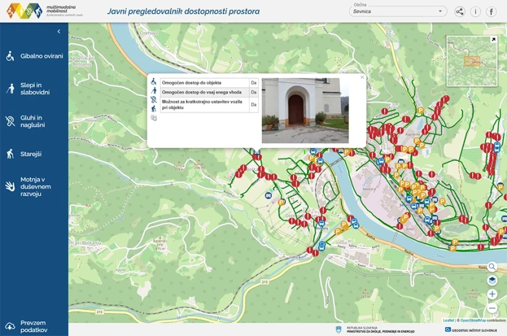Click the multimodalna mobilnost logo

point(45,11)
